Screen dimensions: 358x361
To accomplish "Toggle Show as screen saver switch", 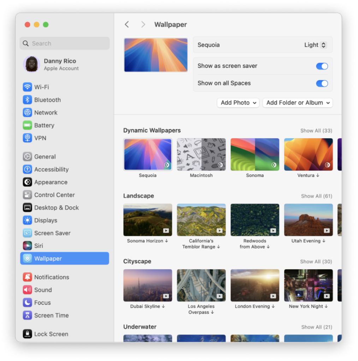I will pos(322,66).
